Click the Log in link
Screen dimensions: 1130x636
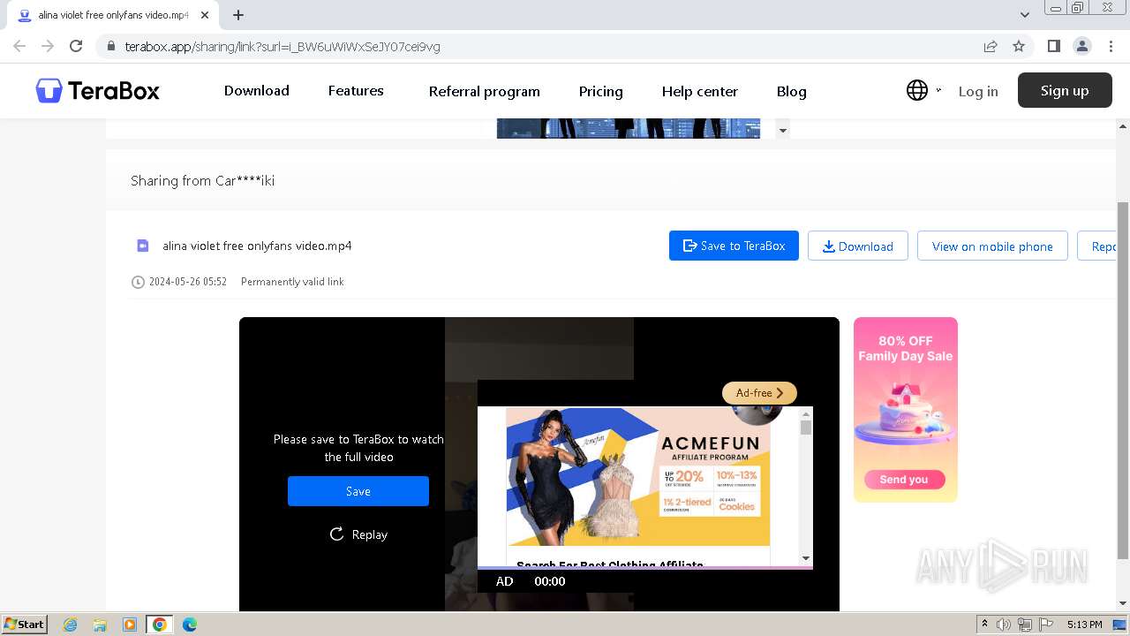click(x=978, y=91)
